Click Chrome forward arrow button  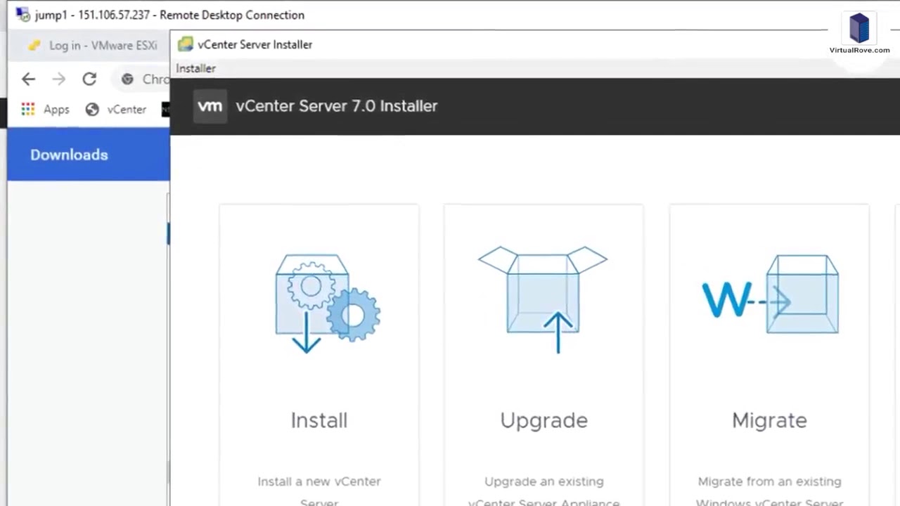point(59,79)
